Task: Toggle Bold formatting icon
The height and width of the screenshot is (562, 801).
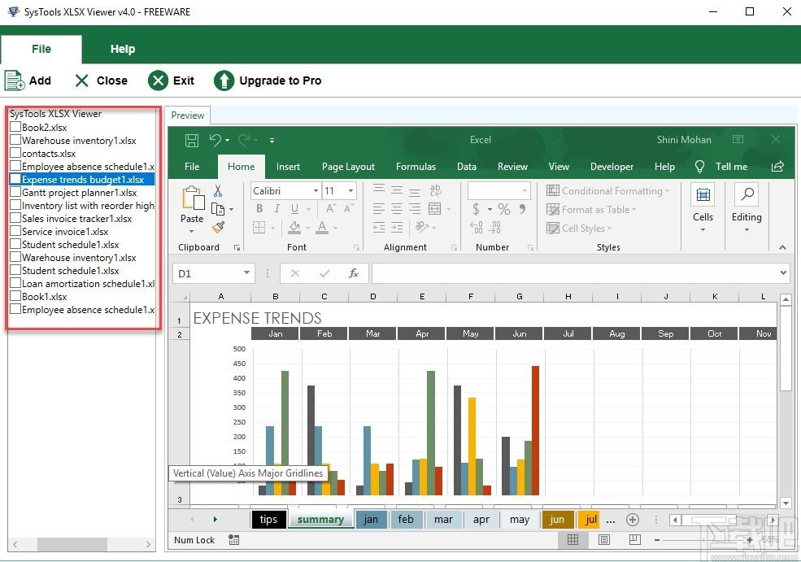Action: coord(259,208)
